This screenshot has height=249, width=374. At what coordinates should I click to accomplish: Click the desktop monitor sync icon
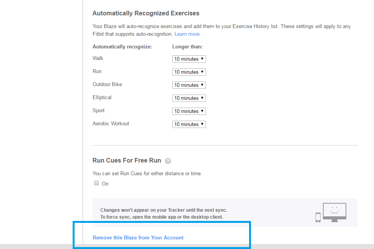click(x=334, y=212)
